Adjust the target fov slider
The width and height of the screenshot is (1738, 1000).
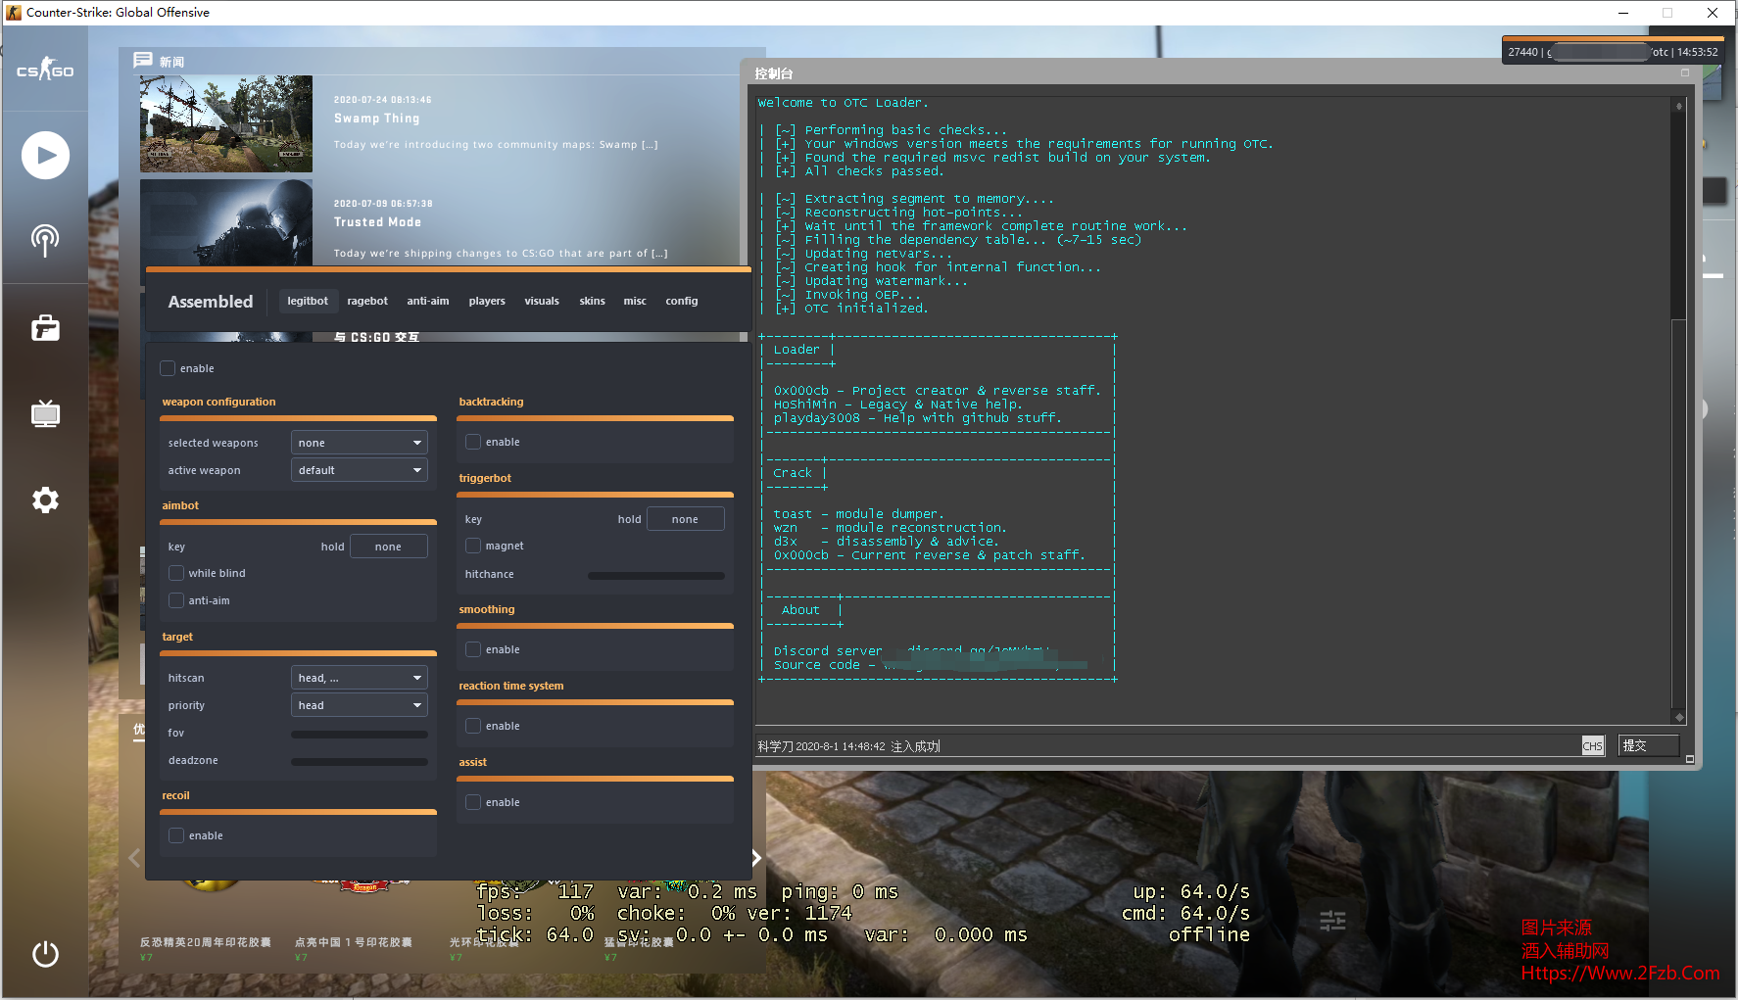click(360, 734)
